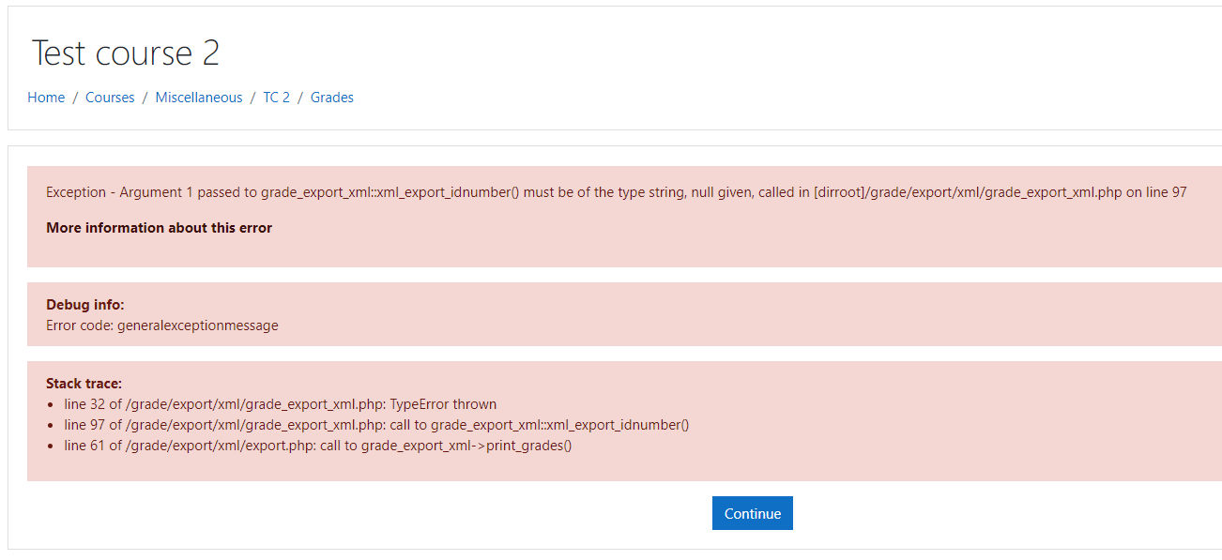Image resolution: width=1222 pixels, height=560 pixels.
Task: Open the Home breadcrumb link
Action: (46, 98)
